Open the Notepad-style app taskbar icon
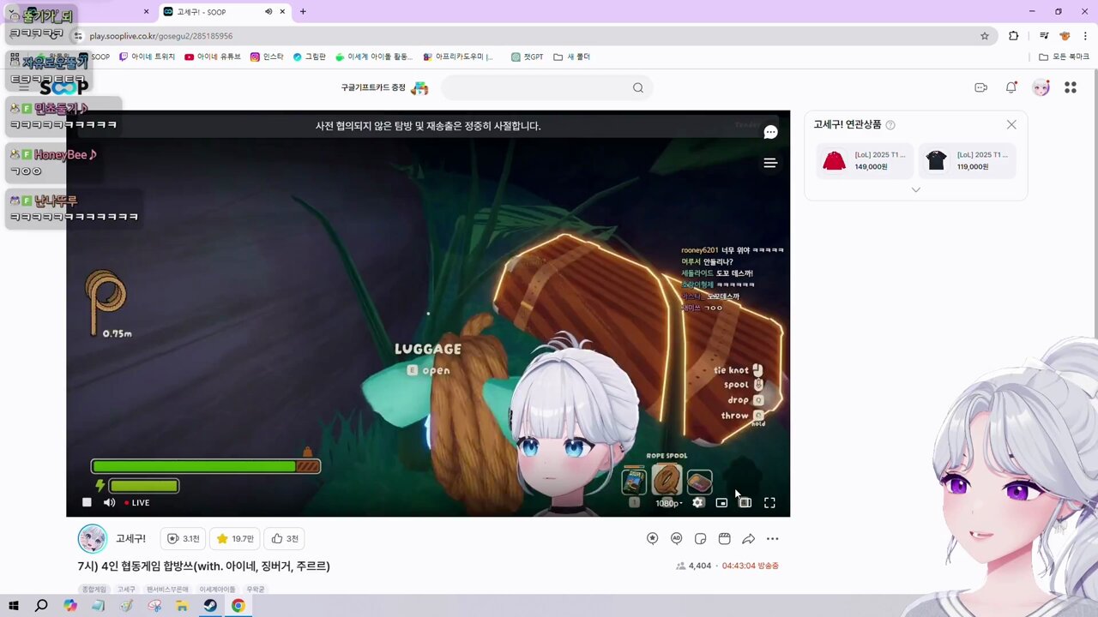1098x617 pixels. coord(98,606)
